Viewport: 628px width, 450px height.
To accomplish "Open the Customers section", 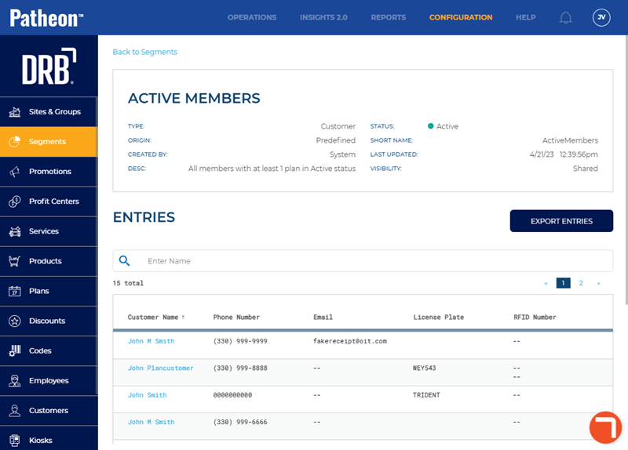I will pyautogui.click(x=49, y=410).
